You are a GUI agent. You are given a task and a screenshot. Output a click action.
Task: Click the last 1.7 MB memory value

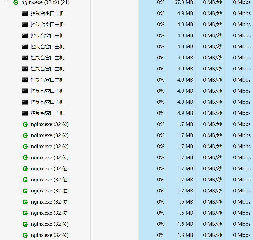[x=185, y=191]
